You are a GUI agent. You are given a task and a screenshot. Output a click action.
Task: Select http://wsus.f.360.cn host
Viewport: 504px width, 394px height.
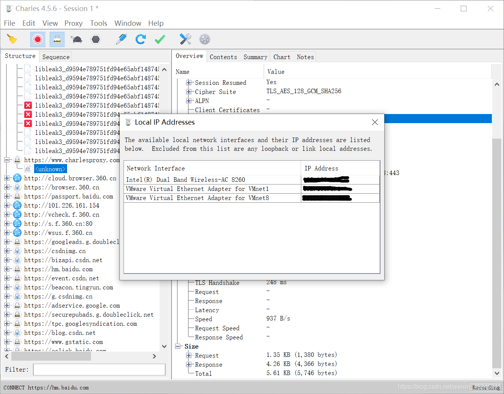58,233
